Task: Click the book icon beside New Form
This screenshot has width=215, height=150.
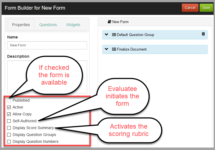Action: pyautogui.click(x=109, y=22)
